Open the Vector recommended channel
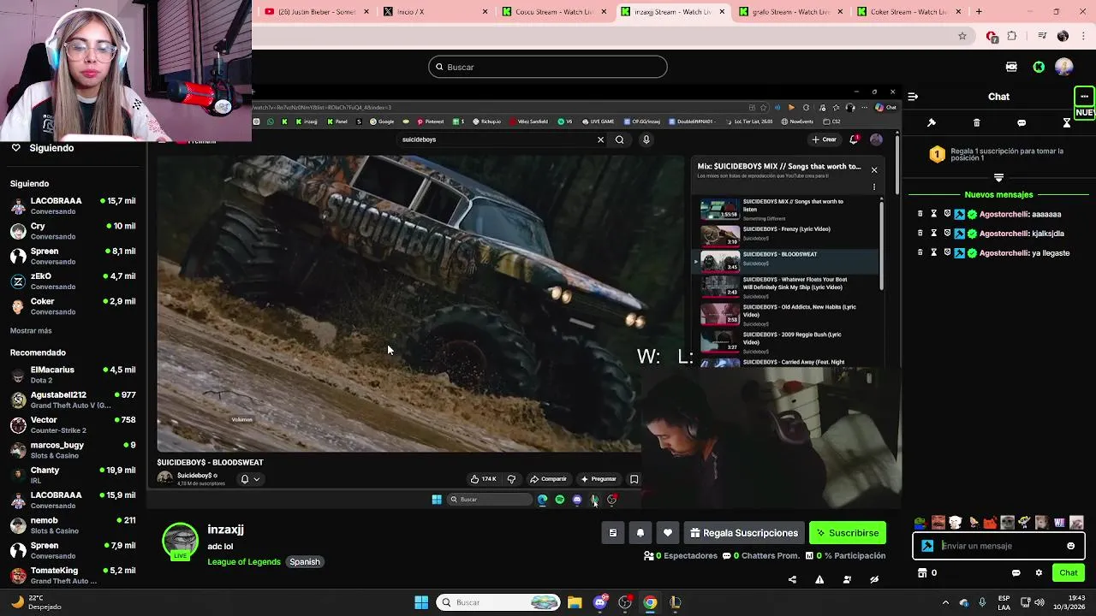 coord(73,425)
